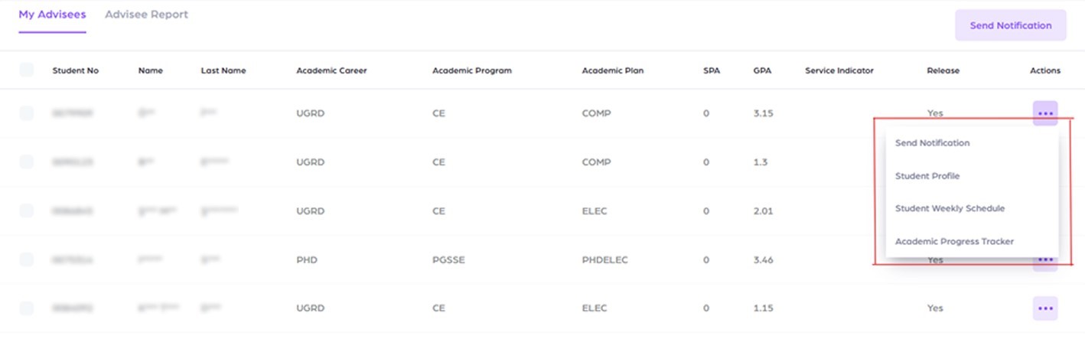
Task: Sort by the GPA column header
Action: [761, 70]
